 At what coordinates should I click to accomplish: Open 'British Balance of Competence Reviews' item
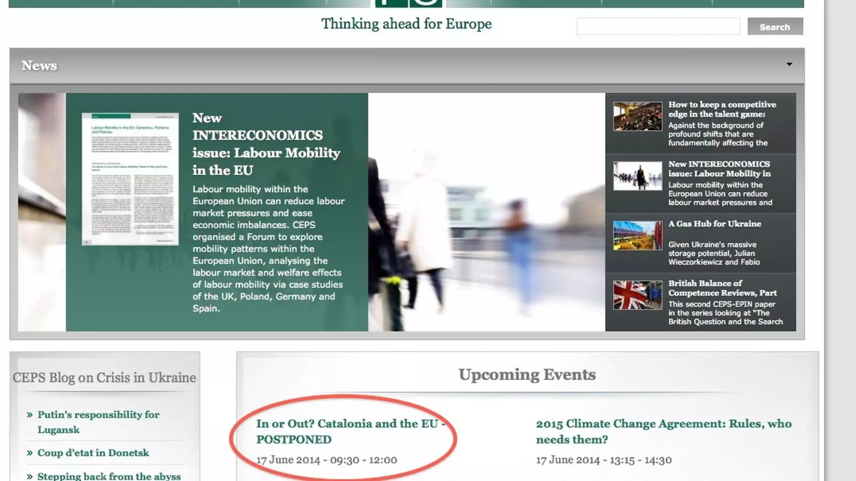pyautogui.click(x=722, y=288)
